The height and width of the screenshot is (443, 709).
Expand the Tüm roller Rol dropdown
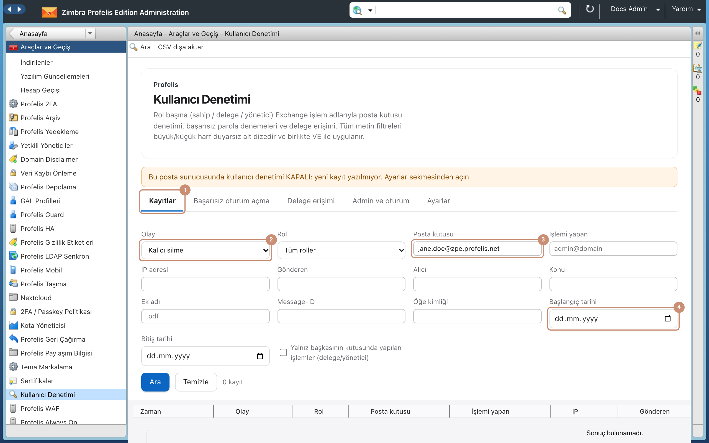341,250
